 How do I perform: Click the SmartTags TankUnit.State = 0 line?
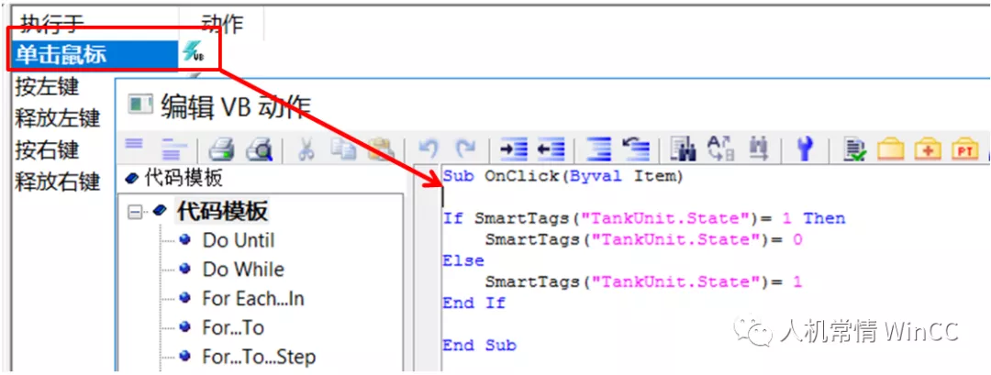pyautogui.click(x=644, y=240)
